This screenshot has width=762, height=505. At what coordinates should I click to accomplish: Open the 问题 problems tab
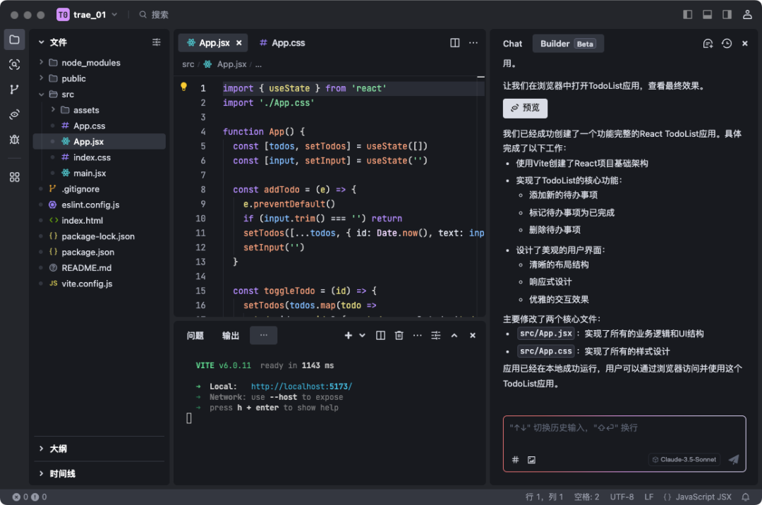[195, 336]
